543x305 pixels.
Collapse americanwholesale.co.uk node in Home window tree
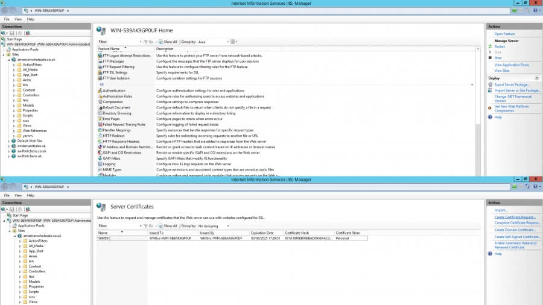tap(8, 60)
